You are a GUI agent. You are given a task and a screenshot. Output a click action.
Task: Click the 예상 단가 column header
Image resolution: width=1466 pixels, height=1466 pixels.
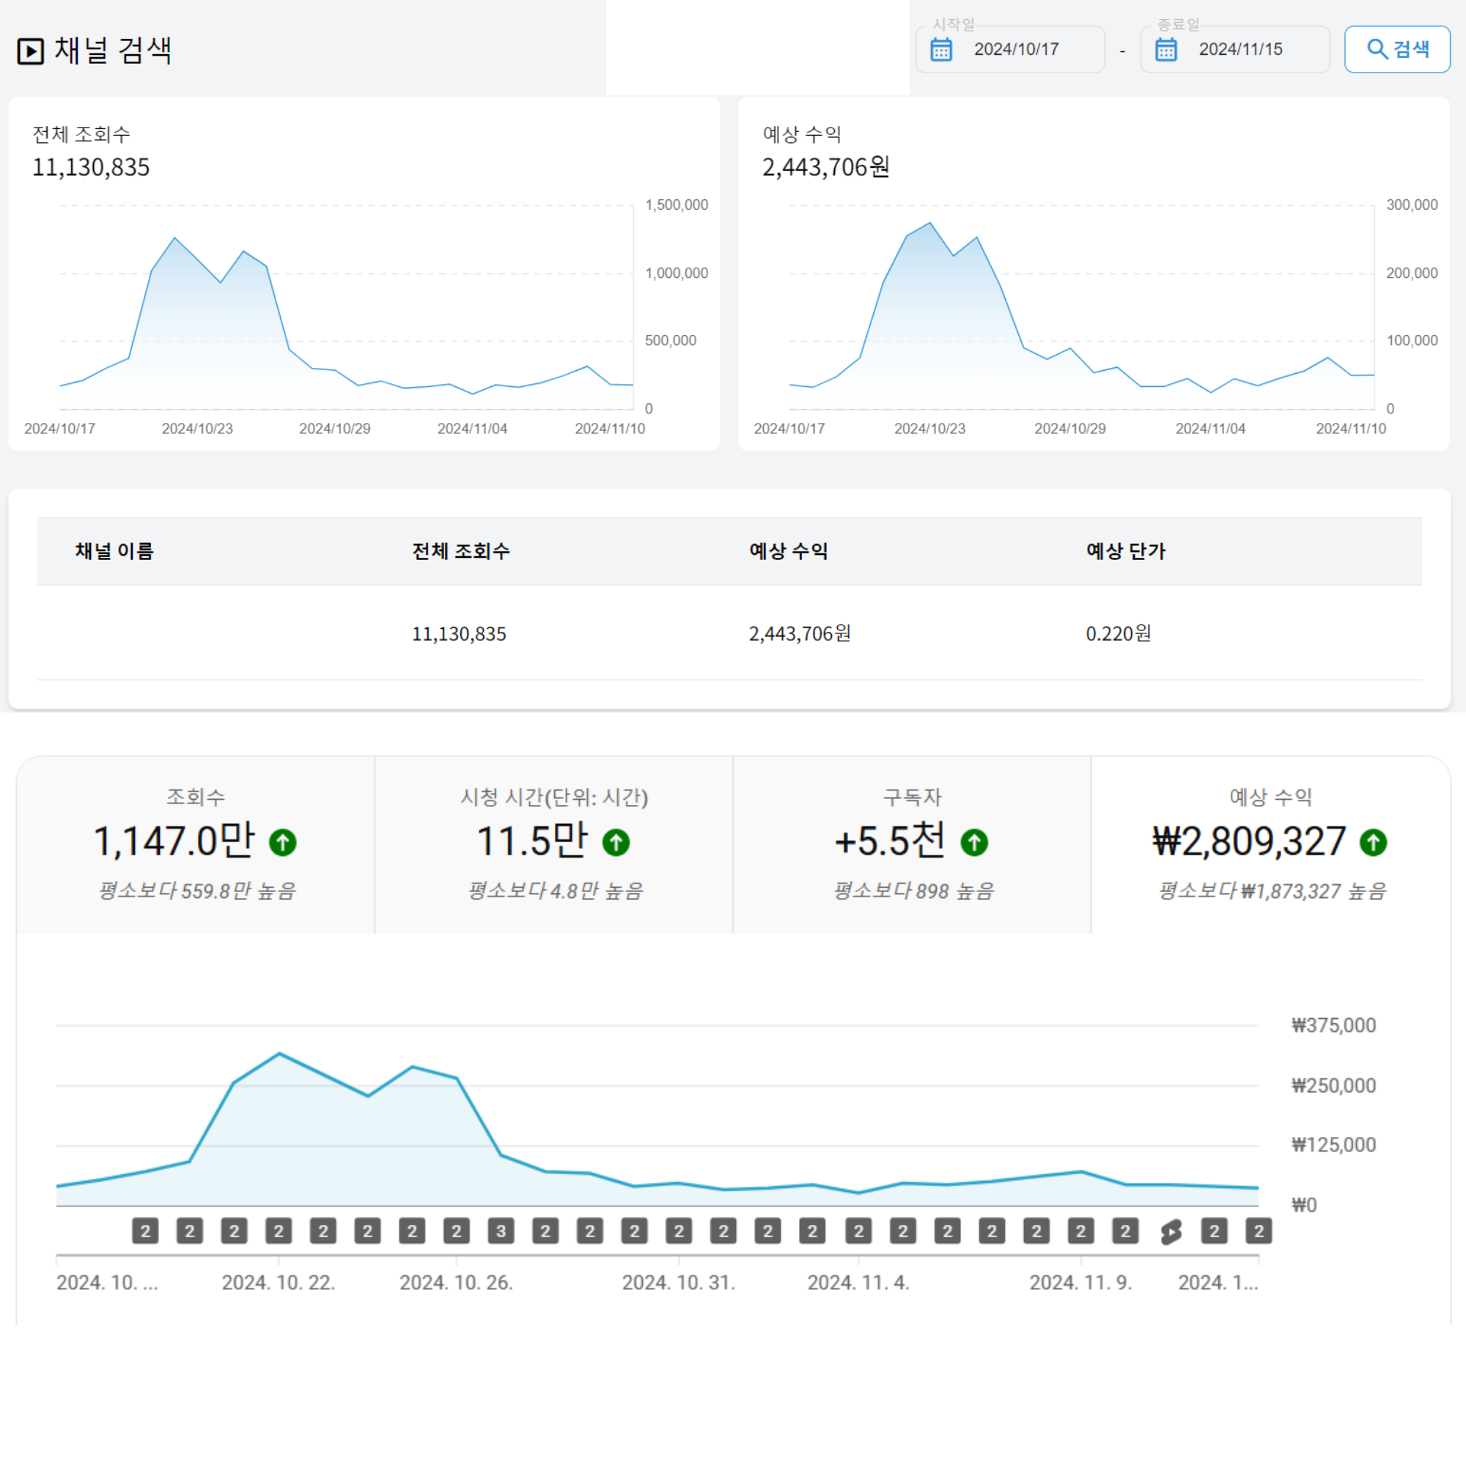pyautogui.click(x=1126, y=552)
